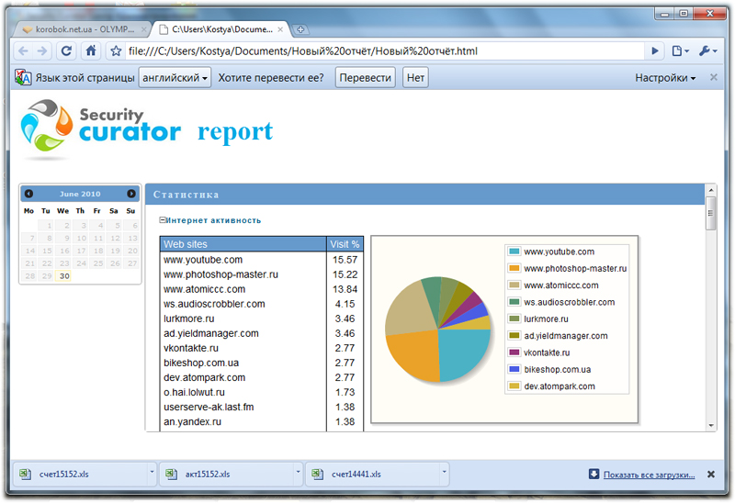This screenshot has height=503, width=735.
Task: Click vkontakte.ru in the table
Action: tap(191, 348)
